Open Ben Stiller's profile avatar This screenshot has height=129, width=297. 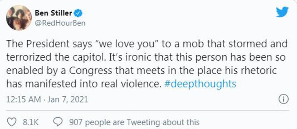(19, 18)
